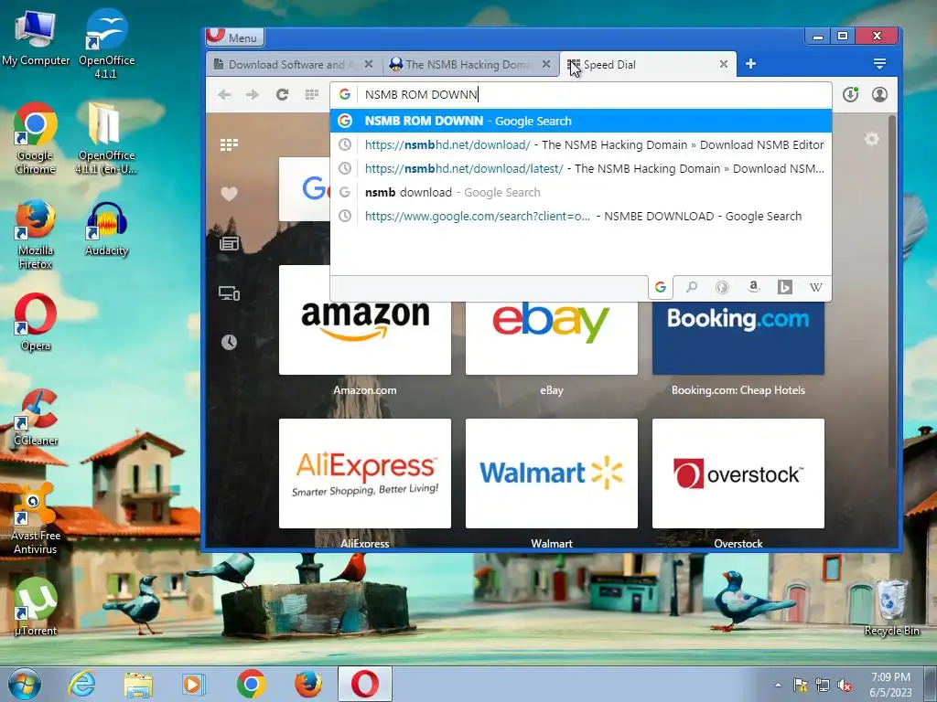Switch to Download Software tab
Viewport: 937px width, 702px height.
tap(285, 65)
